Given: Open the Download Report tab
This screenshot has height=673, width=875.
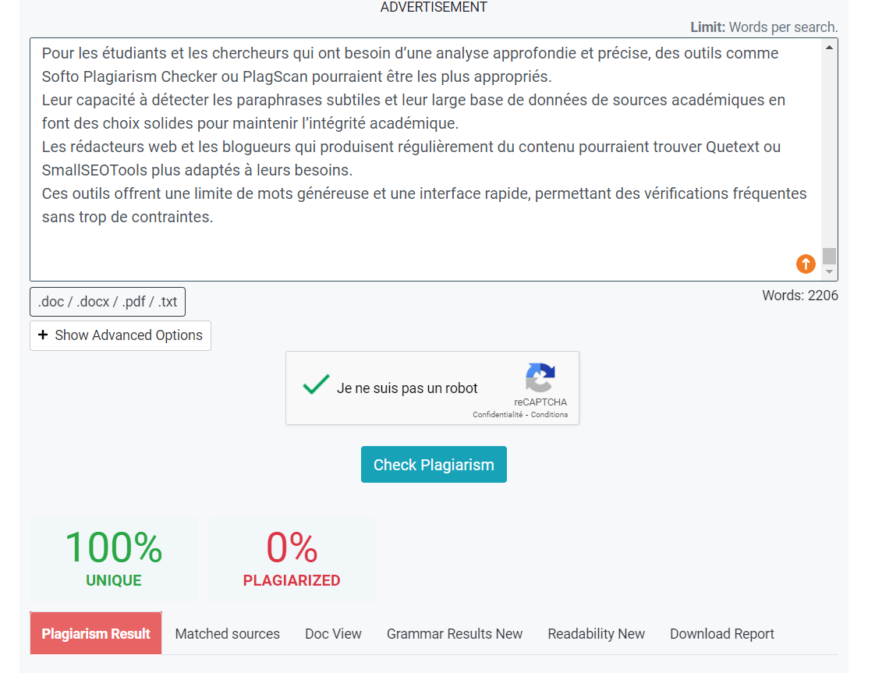Looking at the screenshot, I should coord(722,634).
